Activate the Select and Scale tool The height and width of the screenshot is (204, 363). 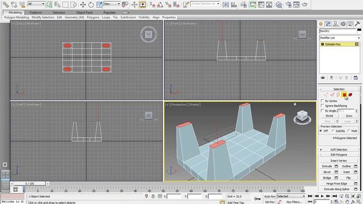(99, 4)
